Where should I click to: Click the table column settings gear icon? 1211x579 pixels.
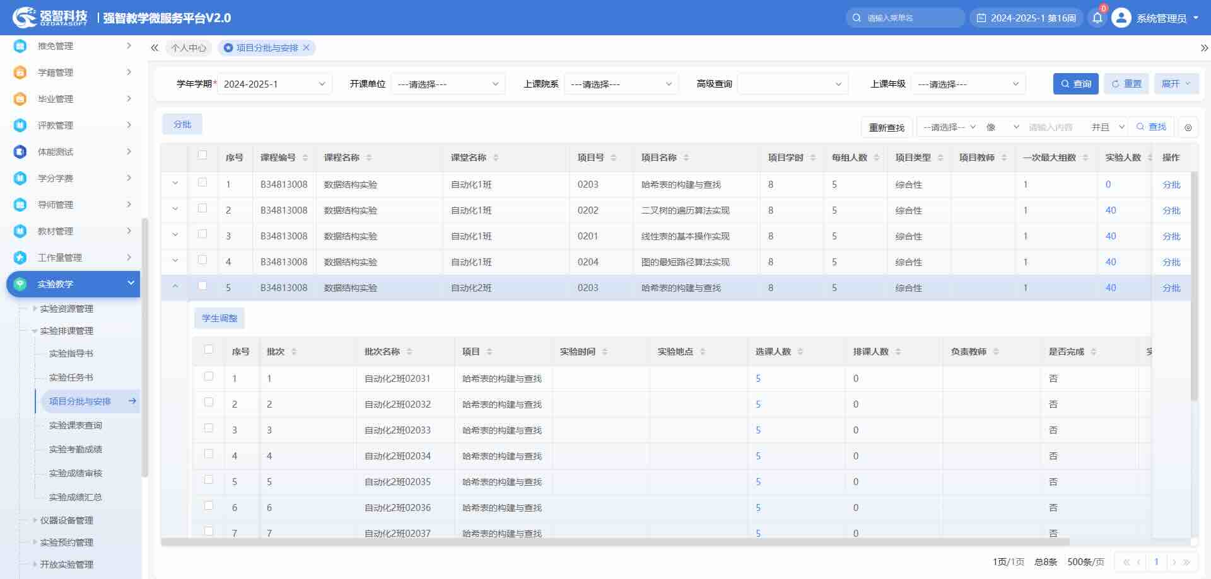click(1188, 127)
